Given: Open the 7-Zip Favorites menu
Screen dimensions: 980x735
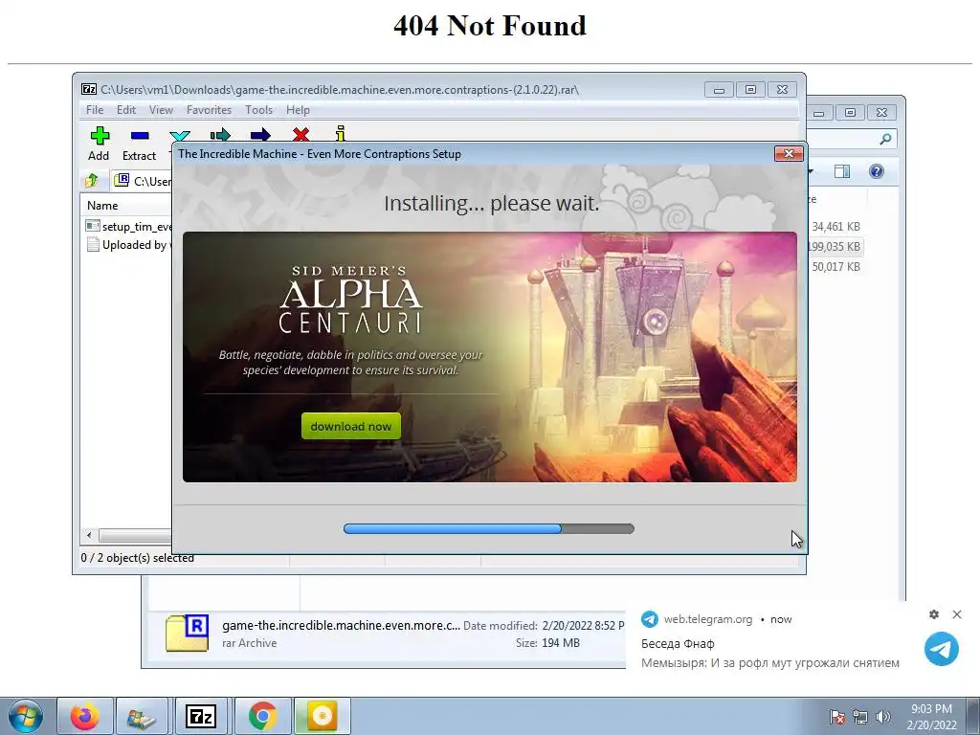Looking at the screenshot, I should point(209,110).
